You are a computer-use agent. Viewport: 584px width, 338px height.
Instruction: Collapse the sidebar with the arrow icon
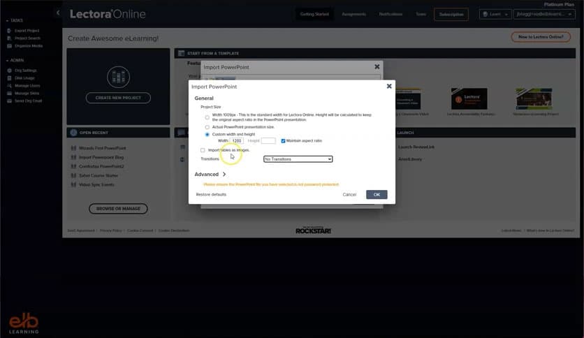58,13
